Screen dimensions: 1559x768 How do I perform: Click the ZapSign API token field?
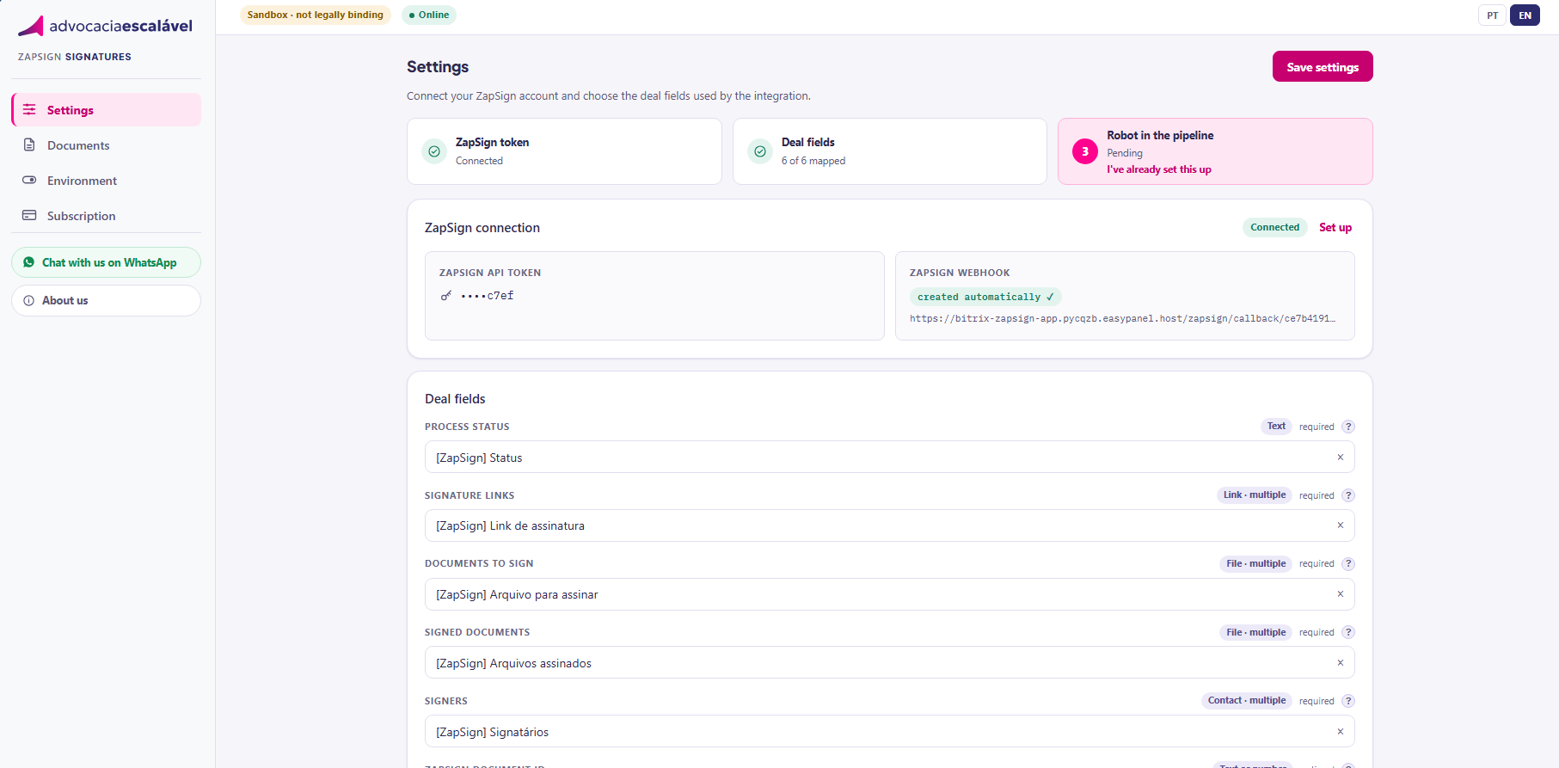point(654,296)
